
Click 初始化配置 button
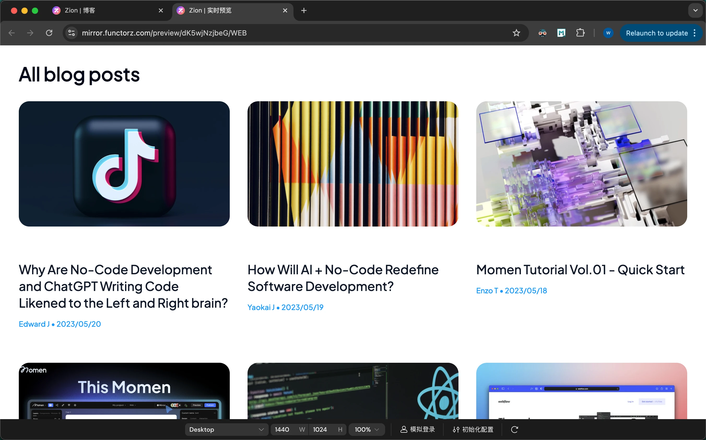(x=473, y=429)
